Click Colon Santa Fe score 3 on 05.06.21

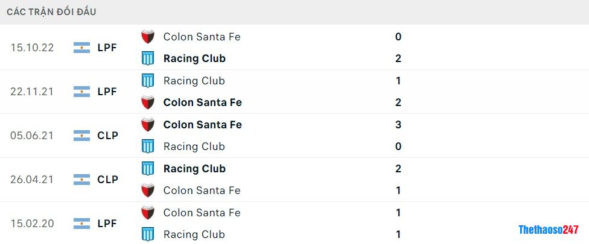pos(398,125)
